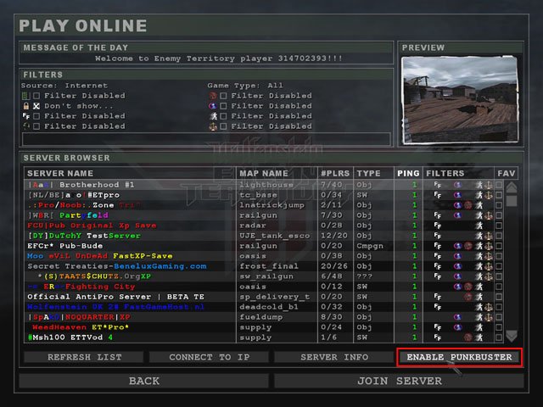Select the "#Msh100 ETTVod 4" server row
This screenshot has height=407, width=543.
pos(263,337)
